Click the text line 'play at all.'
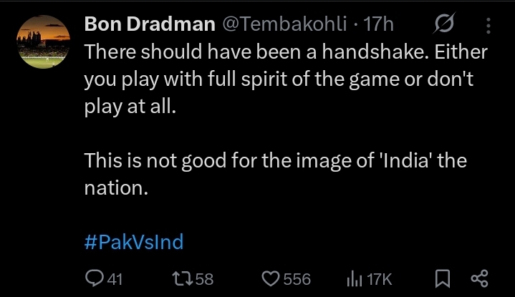 [x=130, y=107]
